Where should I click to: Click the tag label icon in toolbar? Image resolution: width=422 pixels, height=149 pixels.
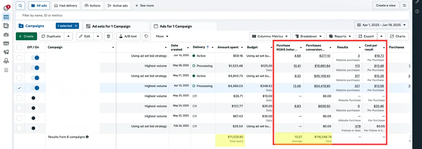[146, 36]
